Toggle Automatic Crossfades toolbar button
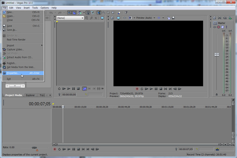Image resolution: width=237 pixels, height=158 pixels. [74, 13]
